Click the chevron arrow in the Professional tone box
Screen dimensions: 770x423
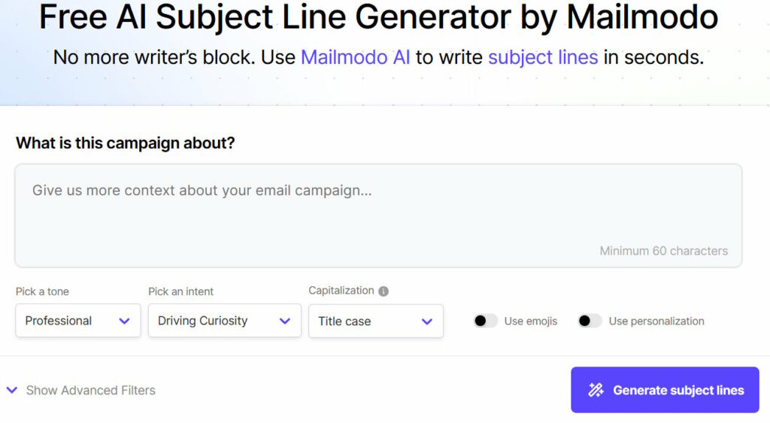coord(125,321)
